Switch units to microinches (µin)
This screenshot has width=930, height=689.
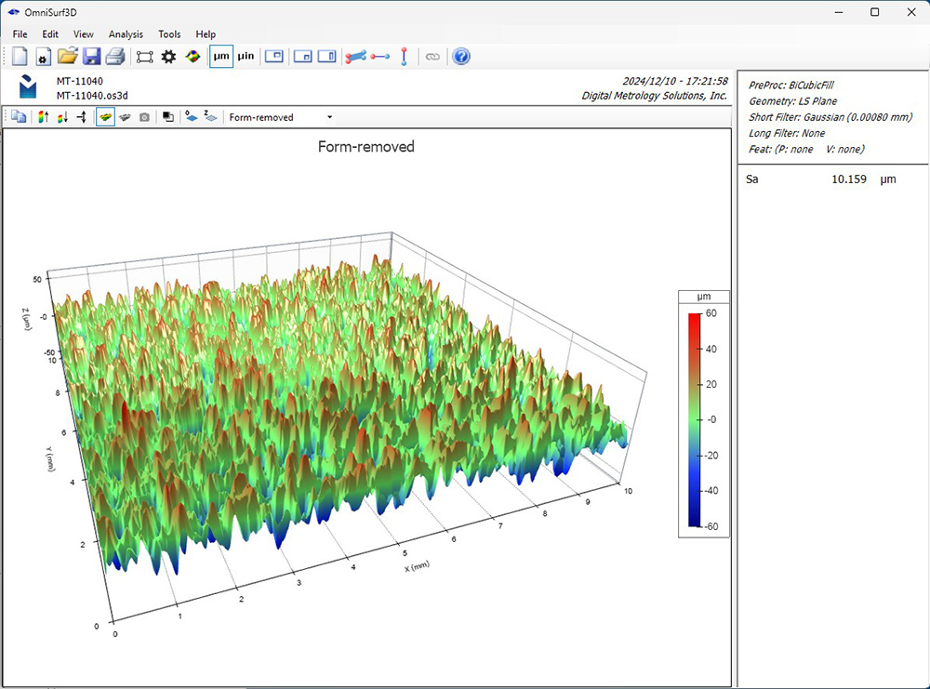pyautogui.click(x=246, y=57)
